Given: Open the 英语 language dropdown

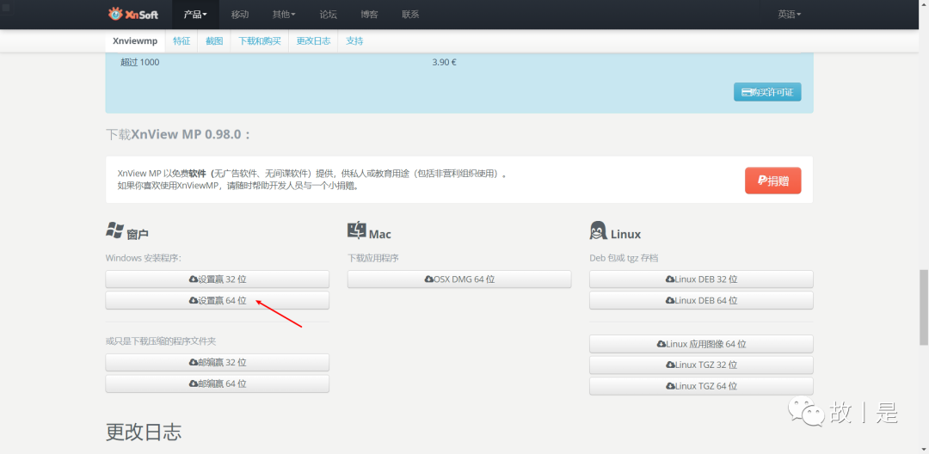Looking at the screenshot, I should [789, 15].
